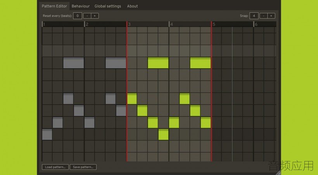
Task: Select beat 5 marker in the ruler
Action: [214, 24]
